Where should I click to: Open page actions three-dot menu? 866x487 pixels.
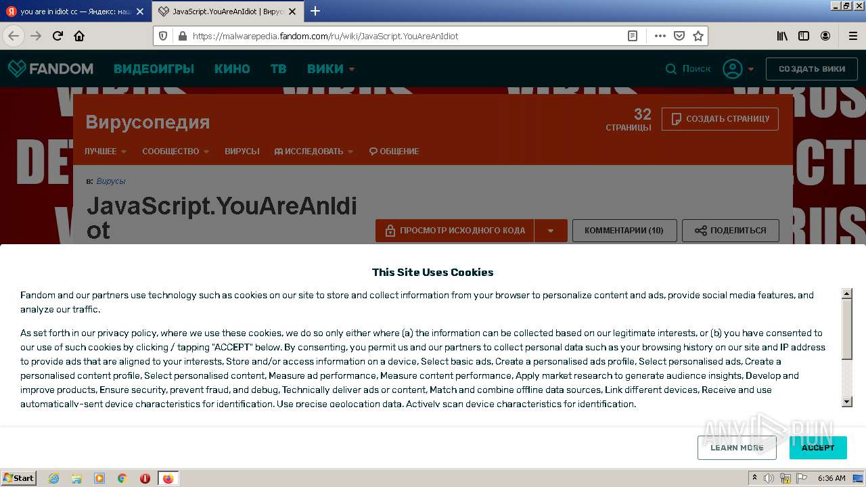point(660,36)
